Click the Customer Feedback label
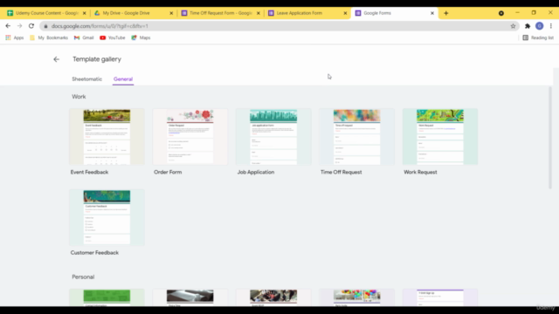The width and height of the screenshot is (559, 314). pyautogui.click(x=94, y=253)
